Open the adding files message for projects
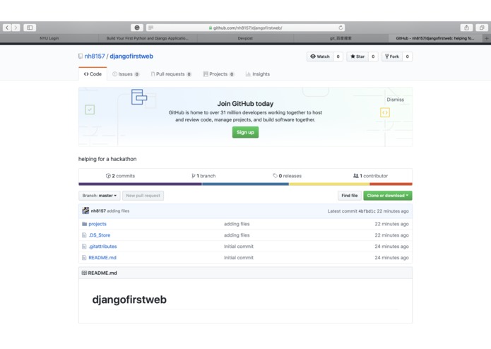This screenshot has width=491, height=349. (x=237, y=224)
